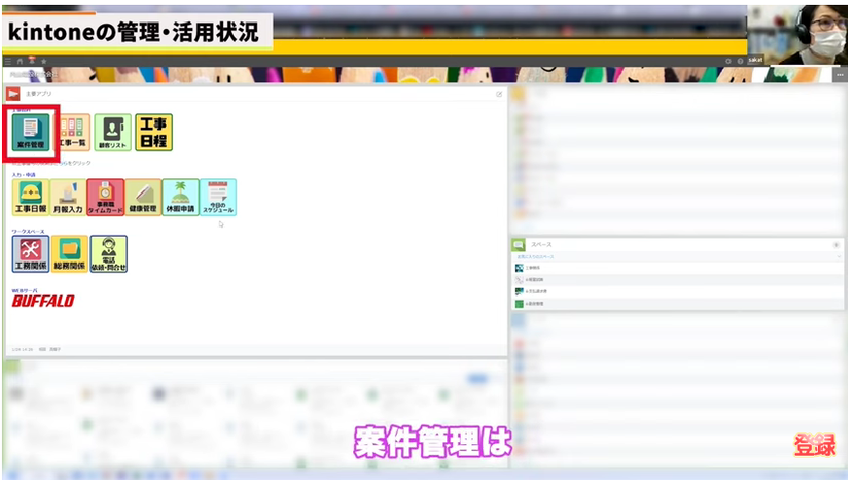Screen dimensions: 848x480
Task: Open the 総務関係 folder tile
Action: tap(69, 254)
